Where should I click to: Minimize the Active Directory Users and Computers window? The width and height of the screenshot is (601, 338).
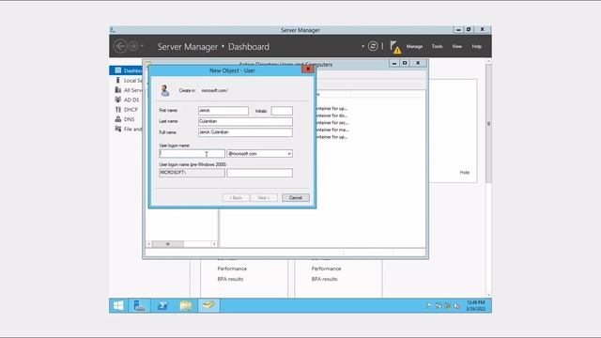pos(394,63)
